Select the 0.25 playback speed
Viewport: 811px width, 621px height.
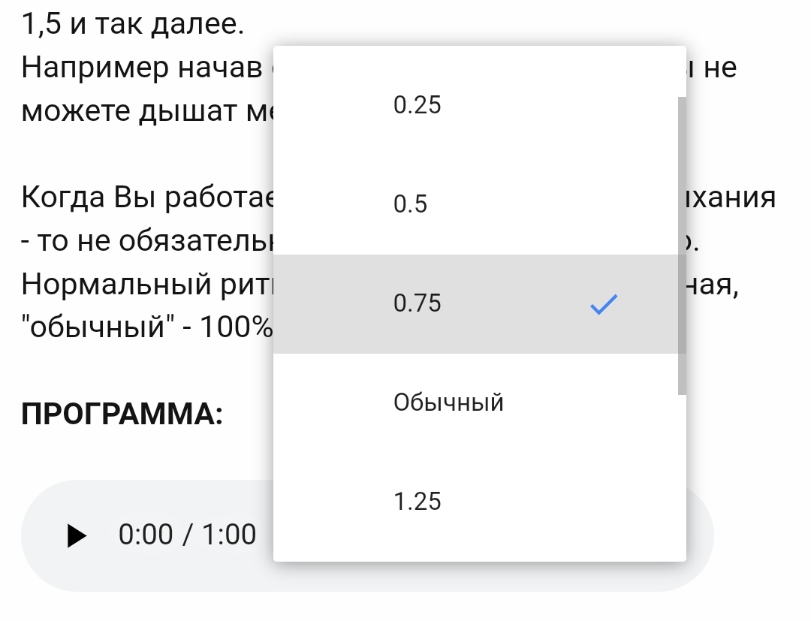click(418, 105)
